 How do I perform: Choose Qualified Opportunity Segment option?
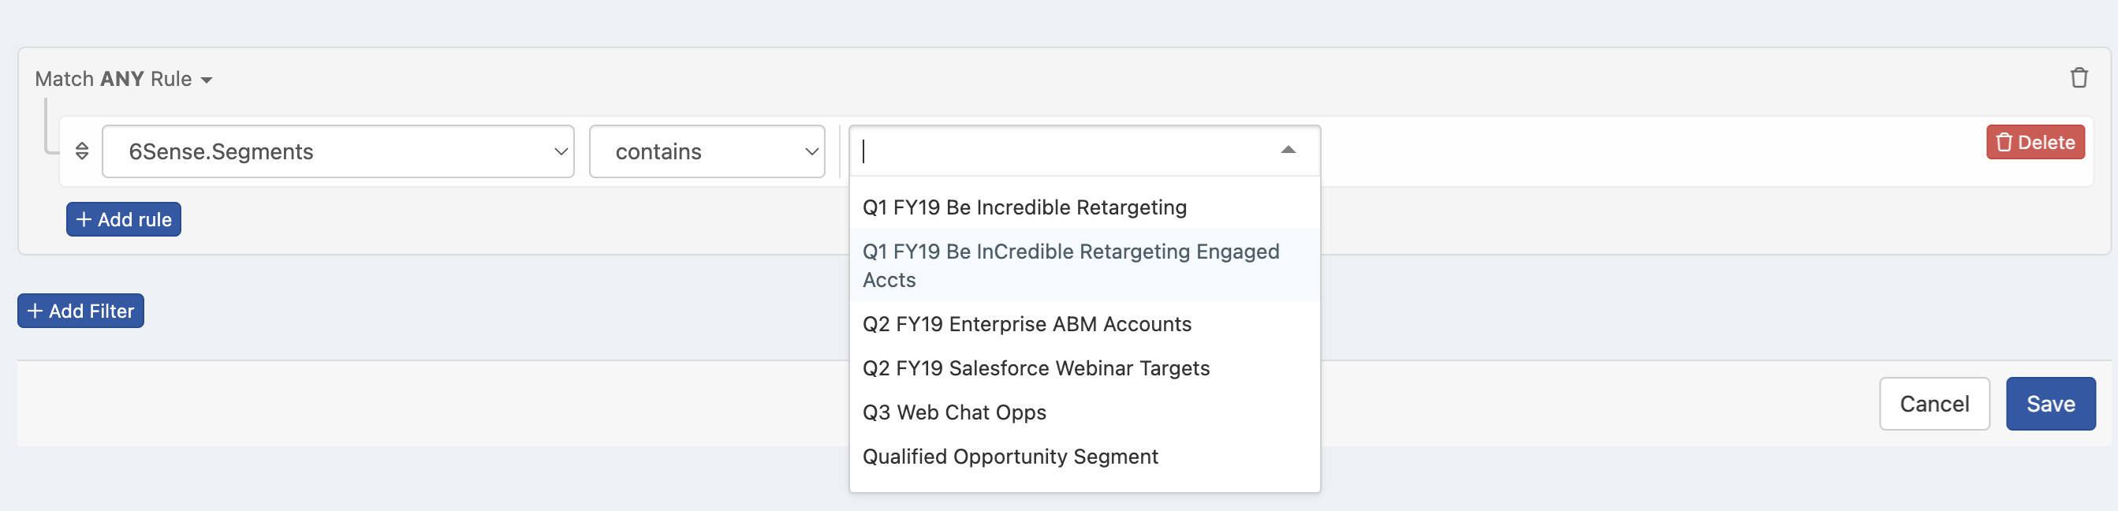[1009, 457]
